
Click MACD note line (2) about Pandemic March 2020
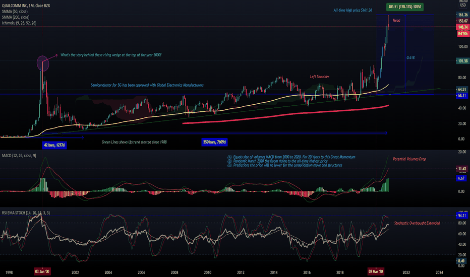277,161
